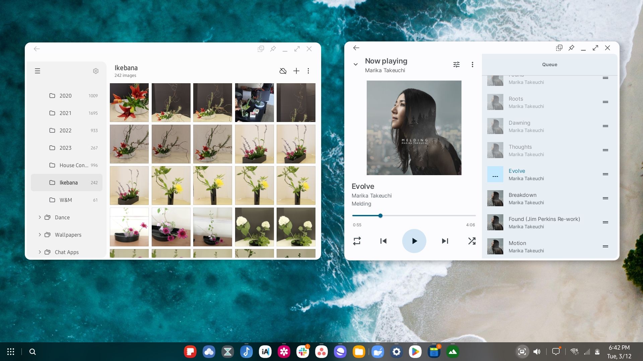
Task: Click the photo gallery settings gear icon
Action: pyautogui.click(x=96, y=71)
